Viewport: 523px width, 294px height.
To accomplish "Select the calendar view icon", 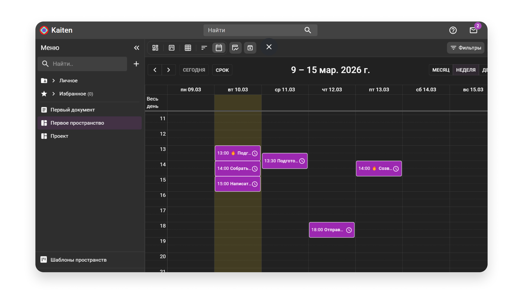I will 219,48.
